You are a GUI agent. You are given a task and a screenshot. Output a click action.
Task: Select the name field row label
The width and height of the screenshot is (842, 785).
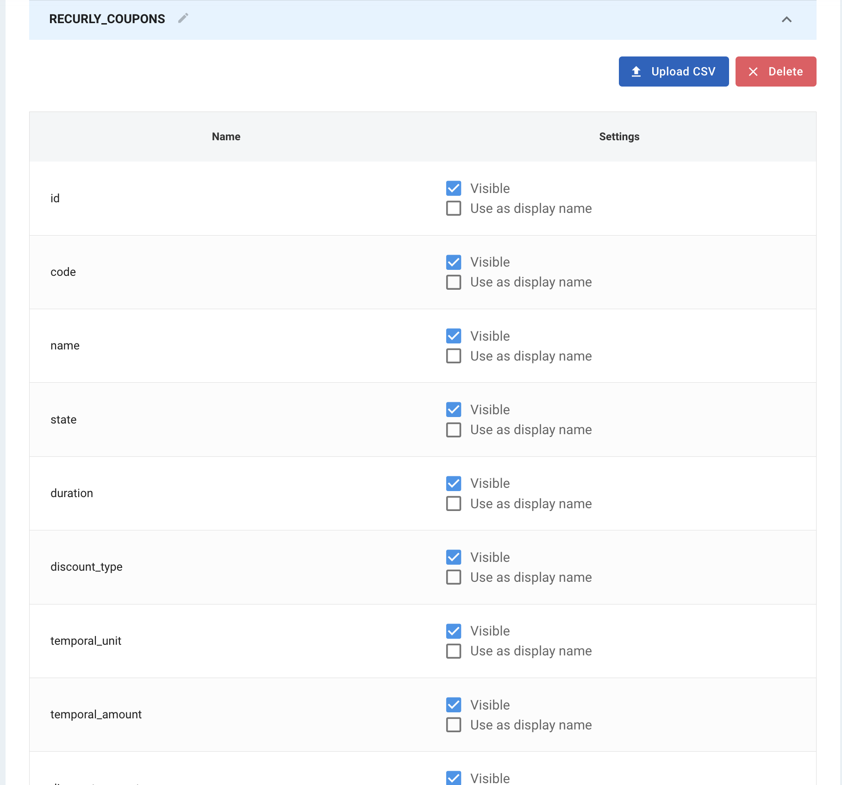tap(65, 346)
